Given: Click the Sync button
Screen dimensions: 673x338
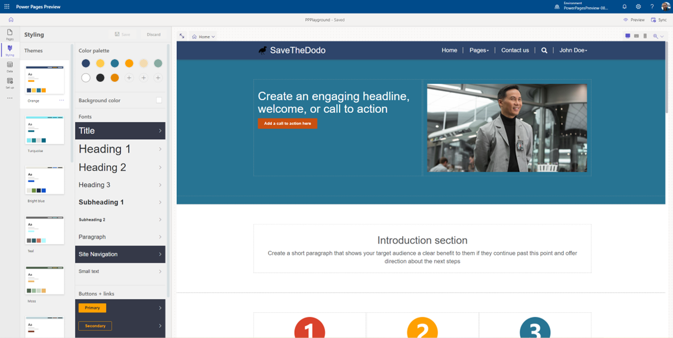Looking at the screenshot, I should pos(658,20).
